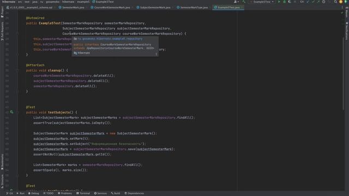Screen dimensions: 349x196
Task: Show hidden tabs with the editor tabs menu
Action: pos(342,7)
